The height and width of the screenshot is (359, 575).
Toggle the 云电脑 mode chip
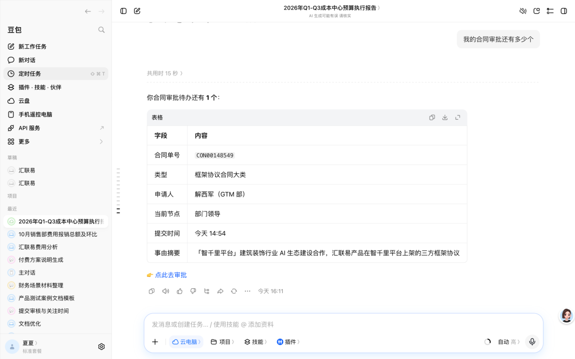point(186,342)
